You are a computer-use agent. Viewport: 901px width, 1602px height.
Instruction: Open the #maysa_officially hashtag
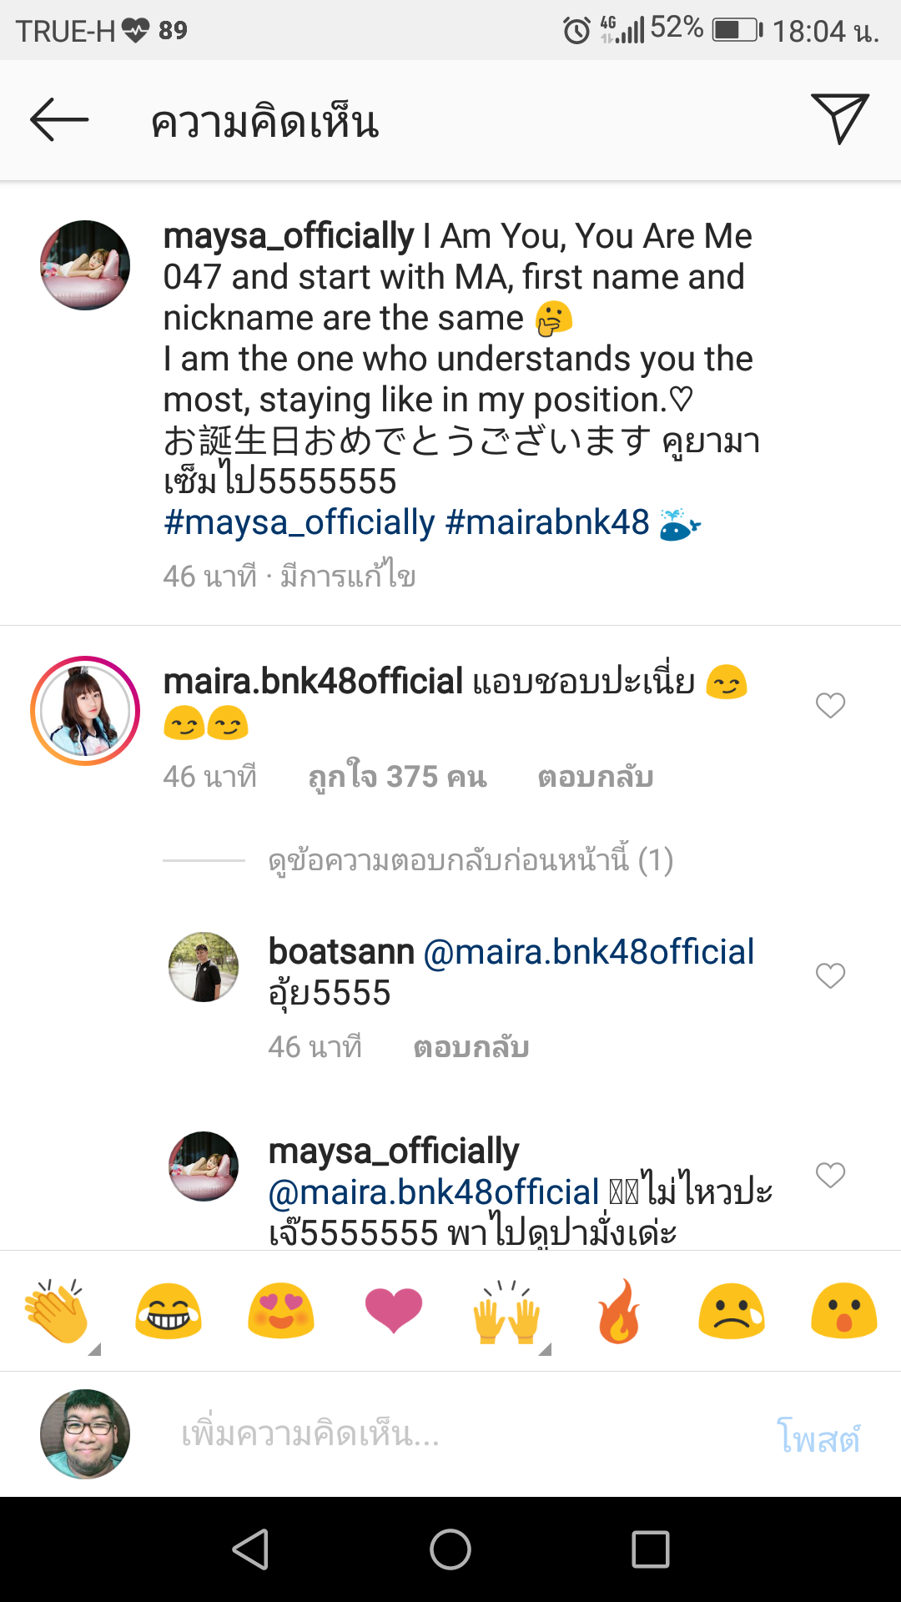299,523
